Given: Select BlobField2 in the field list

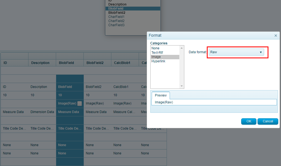Looking at the screenshot, I should coord(117,13).
